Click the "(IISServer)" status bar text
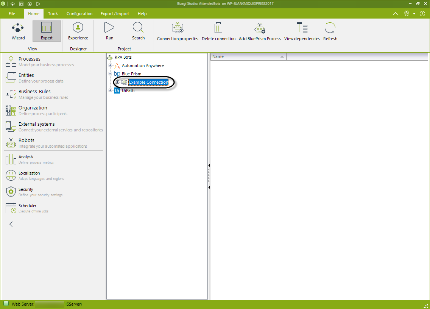The image size is (430, 309). (x=73, y=304)
